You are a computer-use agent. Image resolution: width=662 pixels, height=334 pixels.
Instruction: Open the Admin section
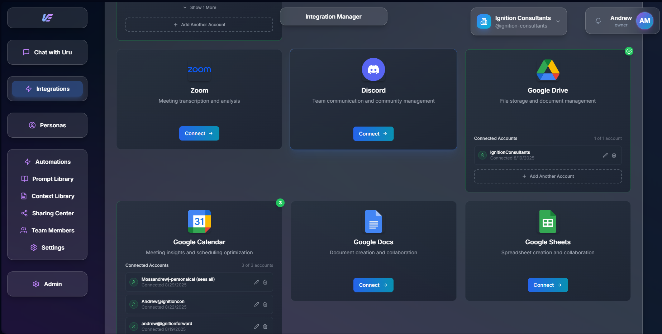[x=47, y=284]
